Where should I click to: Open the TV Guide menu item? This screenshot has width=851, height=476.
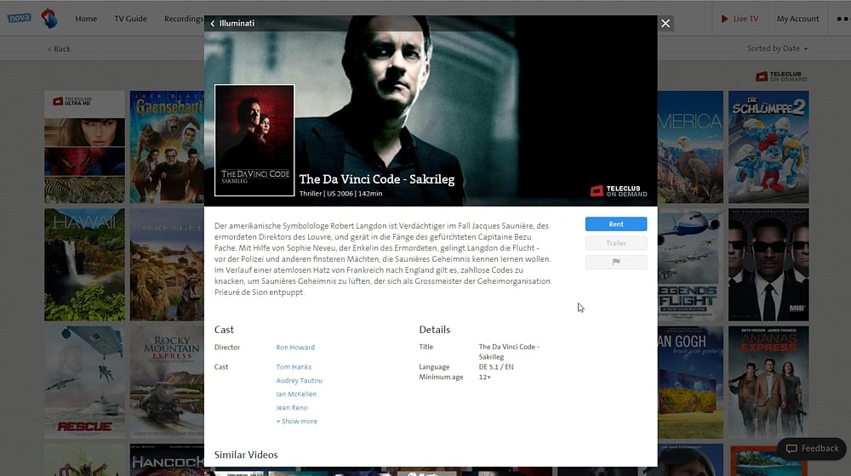click(x=131, y=19)
